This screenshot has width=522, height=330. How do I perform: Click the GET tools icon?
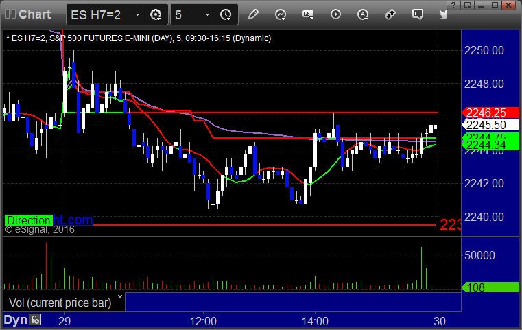[308, 14]
